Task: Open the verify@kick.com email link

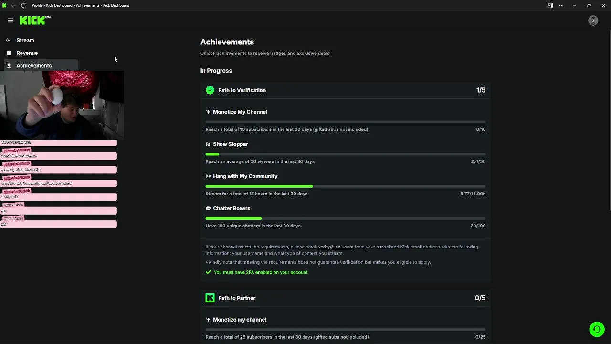Action: pos(336,247)
